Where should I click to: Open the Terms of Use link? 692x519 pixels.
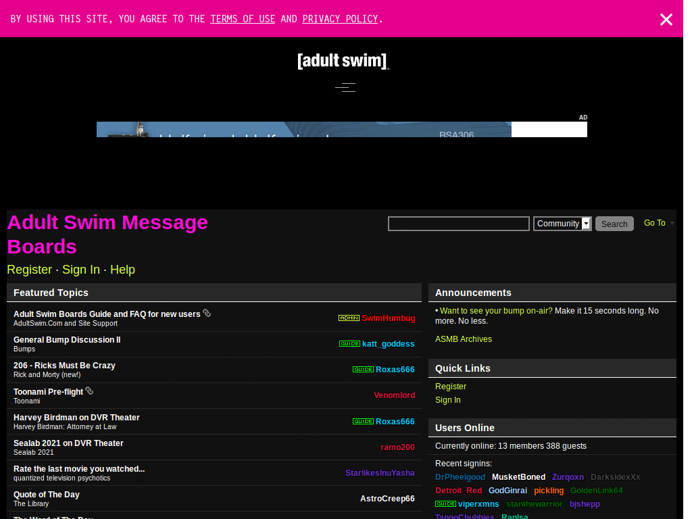(242, 18)
